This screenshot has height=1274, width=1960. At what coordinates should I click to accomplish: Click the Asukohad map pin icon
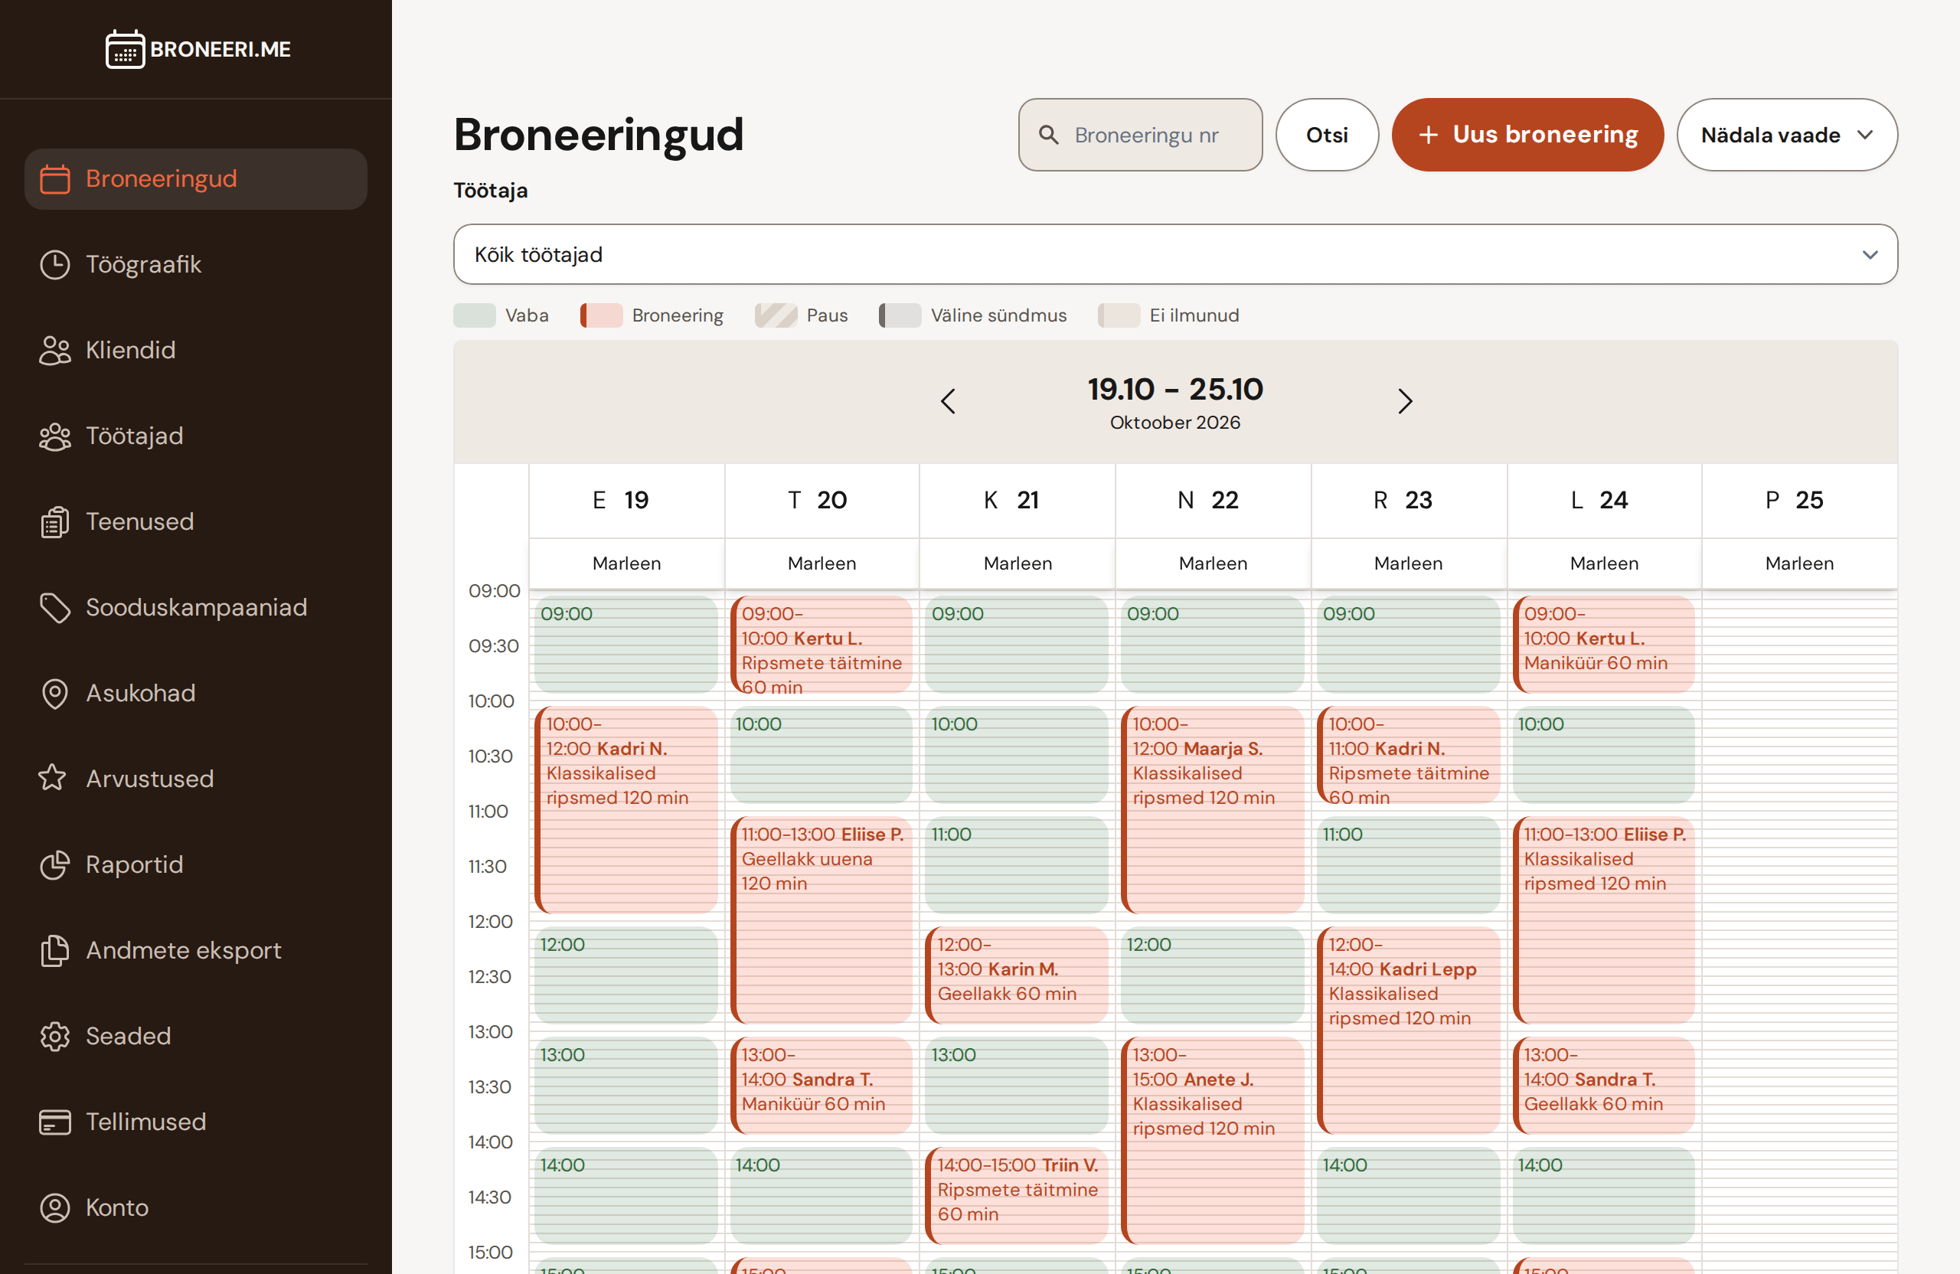click(55, 694)
